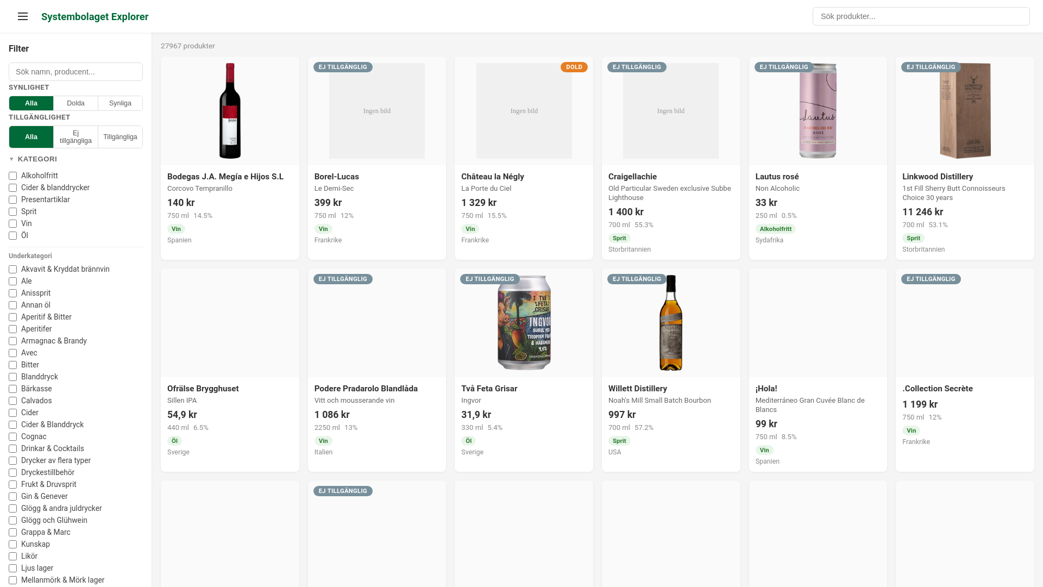The height and width of the screenshot is (587, 1043).
Task: Select the Synliga visibility option
Action: pyautogui.click(x=120, y=103)
